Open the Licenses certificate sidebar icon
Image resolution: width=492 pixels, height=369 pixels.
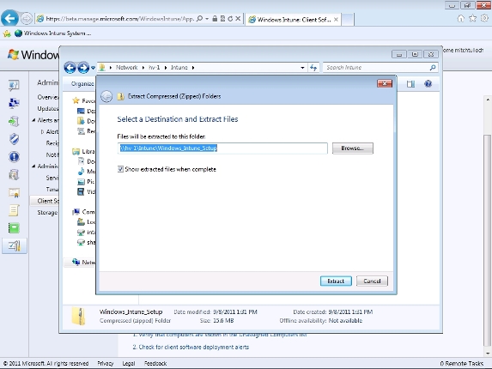tap(14, 192)
